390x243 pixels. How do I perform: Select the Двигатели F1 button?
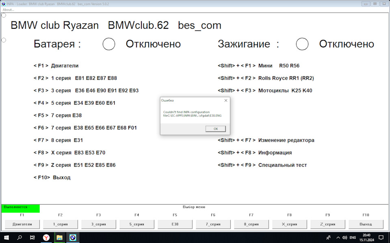[x=22, y=224]
